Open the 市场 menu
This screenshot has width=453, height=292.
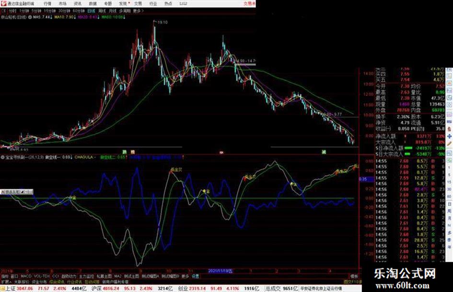63,3
